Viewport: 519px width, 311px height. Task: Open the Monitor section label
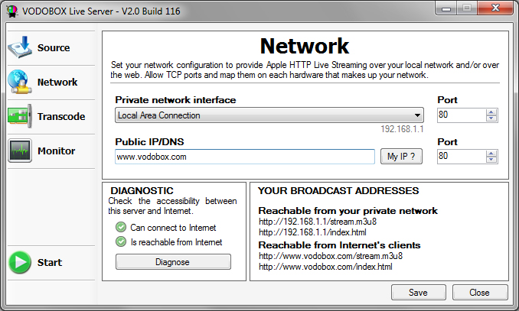pyautogui.click(x=57, y=151)
